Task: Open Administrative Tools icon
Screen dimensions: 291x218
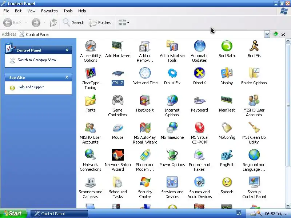Action: coord(172,46)
